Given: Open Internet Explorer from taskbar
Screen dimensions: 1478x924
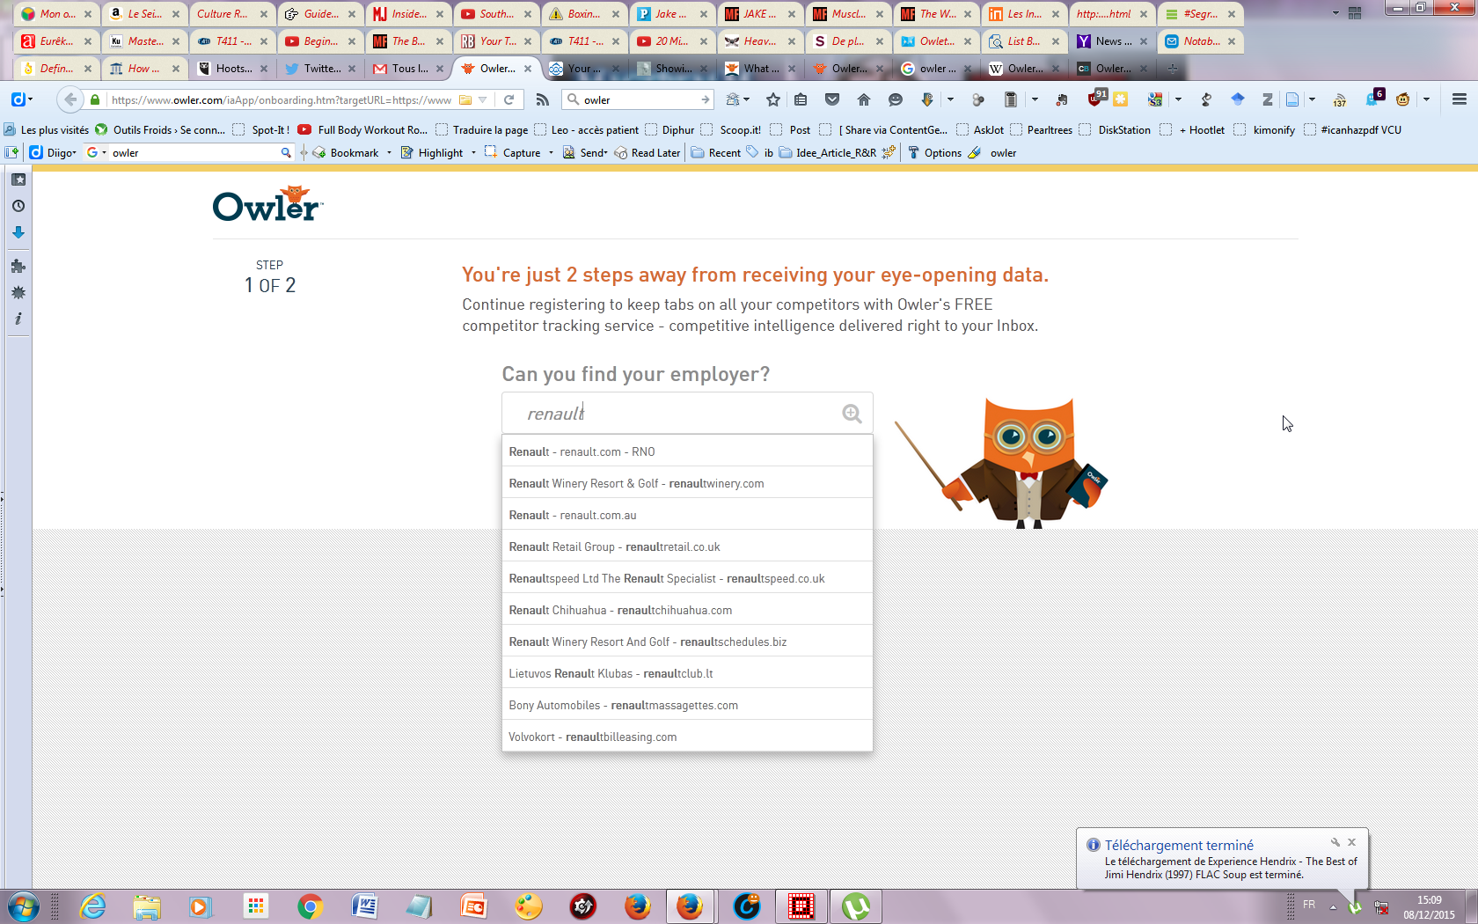Looking at the screenshot, I should [x=92, y=906].
